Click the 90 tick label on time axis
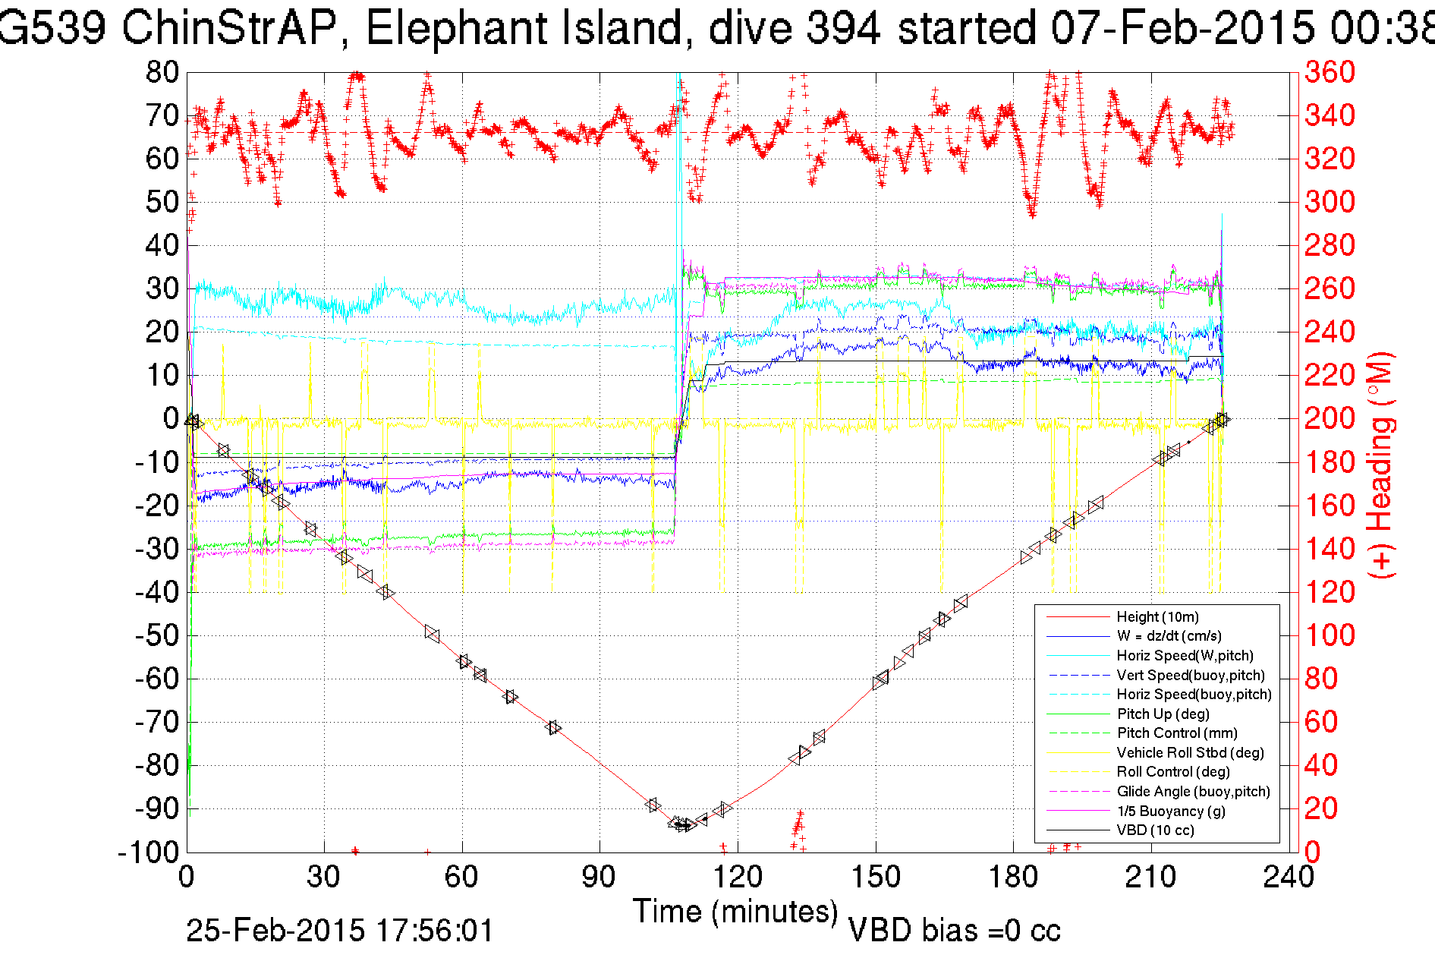Image resolution: width=1435 pixels, height=958 pixels. tap(599, 877)
